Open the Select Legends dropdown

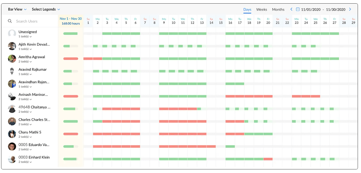click(x=46, y=9)
